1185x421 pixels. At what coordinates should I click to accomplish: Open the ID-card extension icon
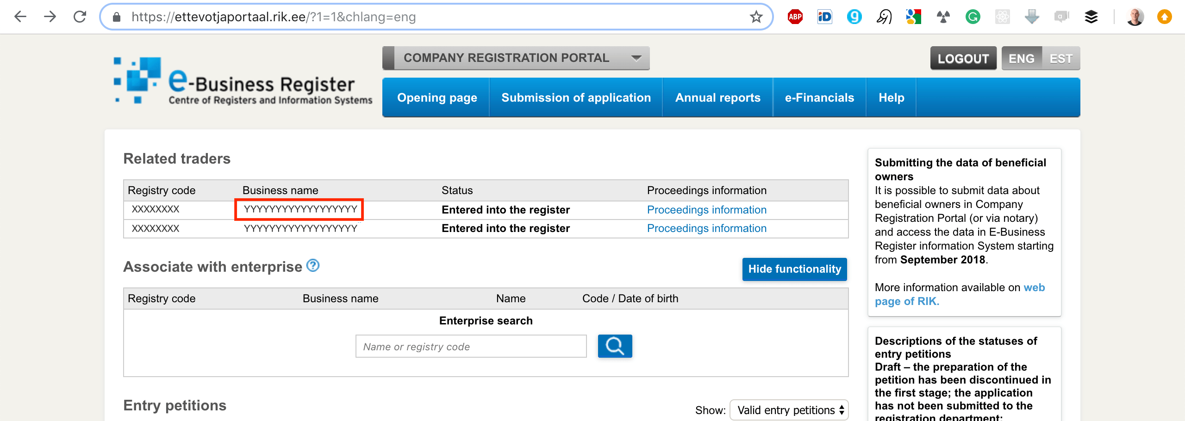point(824,17)
